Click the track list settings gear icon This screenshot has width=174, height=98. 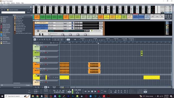click(51, 43)
